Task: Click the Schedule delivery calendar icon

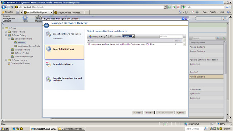Action: click(x=48, y=64)
